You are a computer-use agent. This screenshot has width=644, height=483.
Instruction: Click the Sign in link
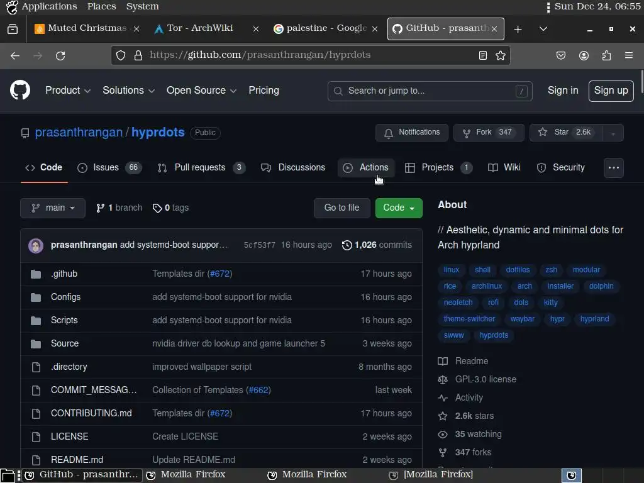point(563,91)
